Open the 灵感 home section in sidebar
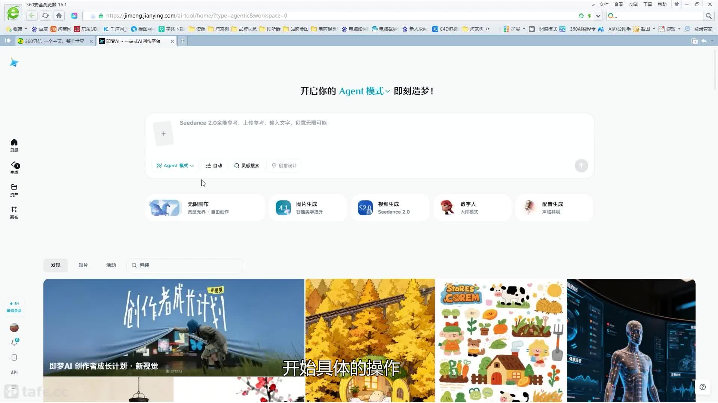Screen dimensions: 718x403 pos(14,145)
